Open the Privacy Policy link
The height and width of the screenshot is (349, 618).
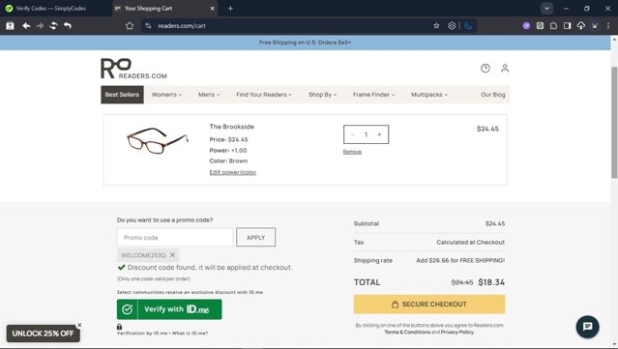tap(457, 332)
